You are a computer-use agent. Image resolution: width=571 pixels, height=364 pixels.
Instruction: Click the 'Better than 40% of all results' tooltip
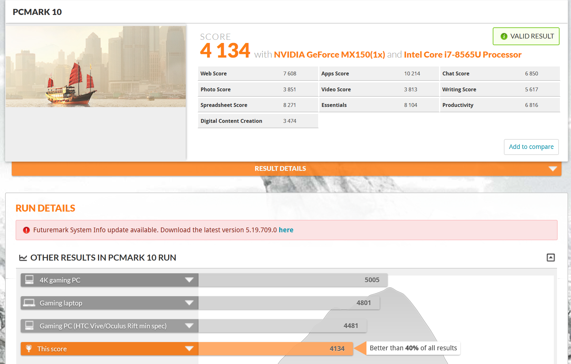pos(413,348)
